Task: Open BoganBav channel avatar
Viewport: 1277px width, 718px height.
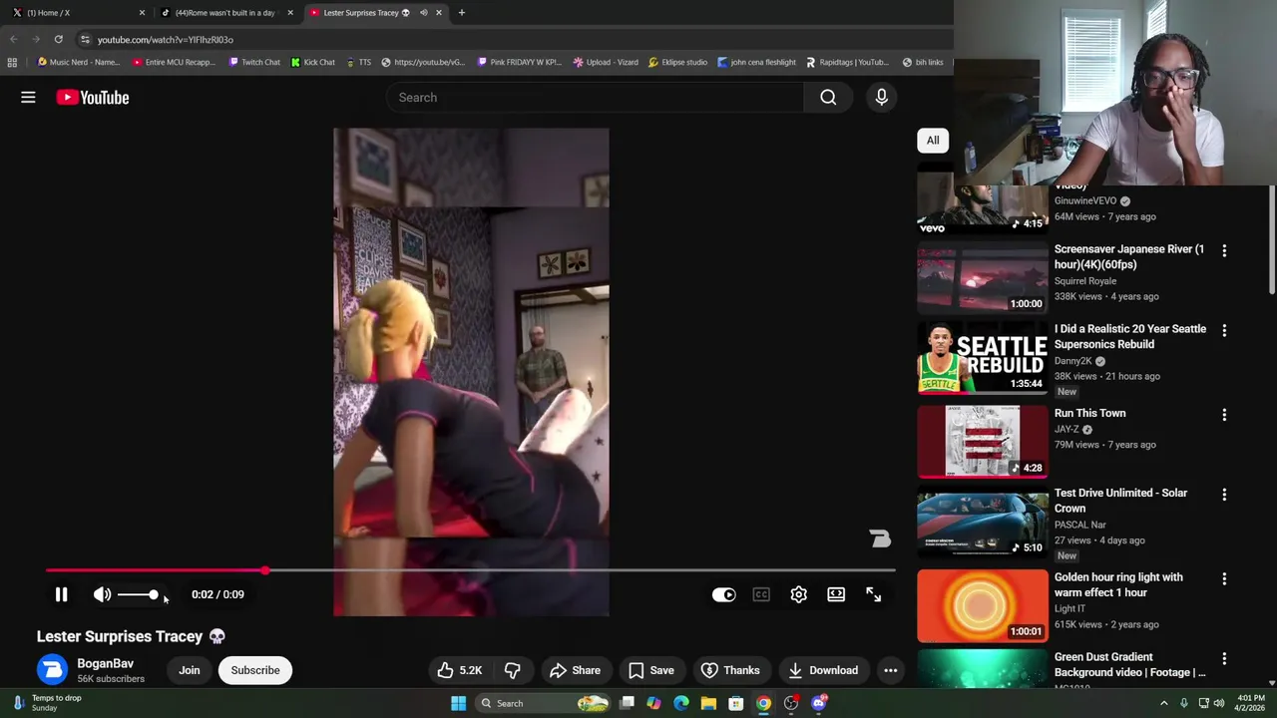Action: click(53, 670)
